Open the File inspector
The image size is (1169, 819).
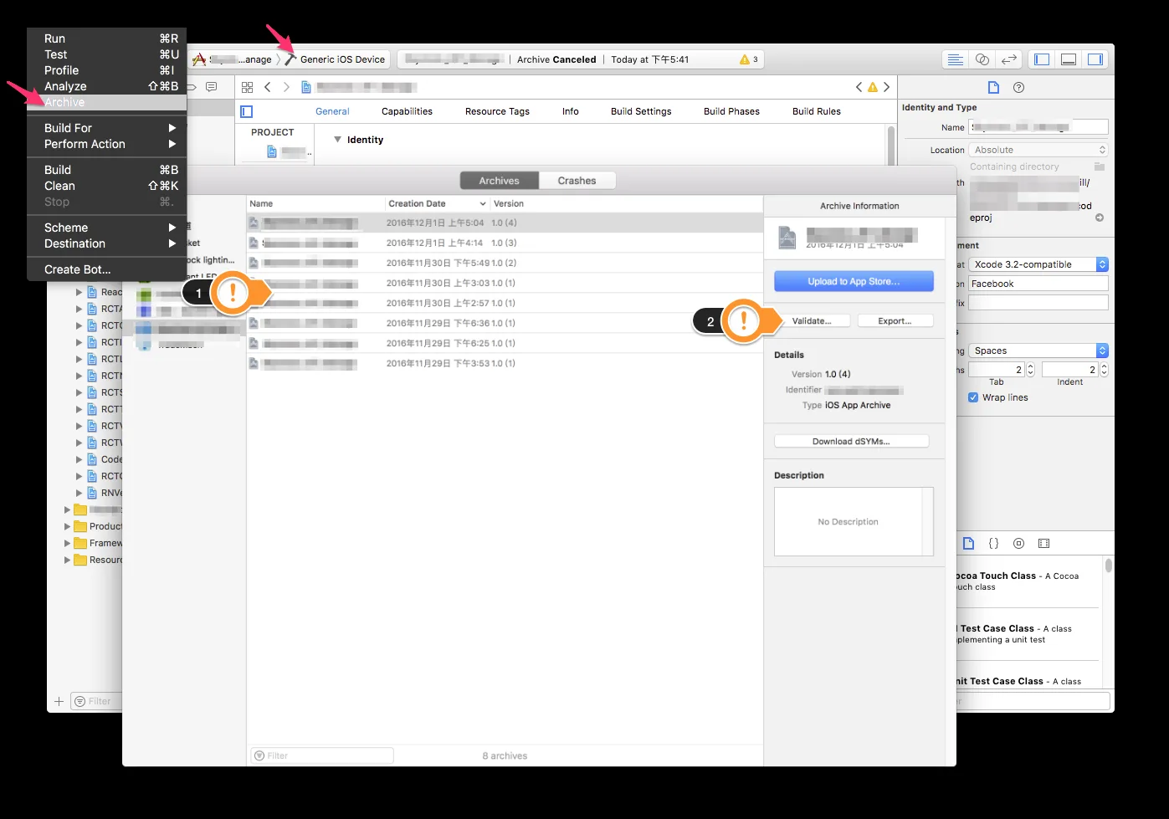point(993,87)
